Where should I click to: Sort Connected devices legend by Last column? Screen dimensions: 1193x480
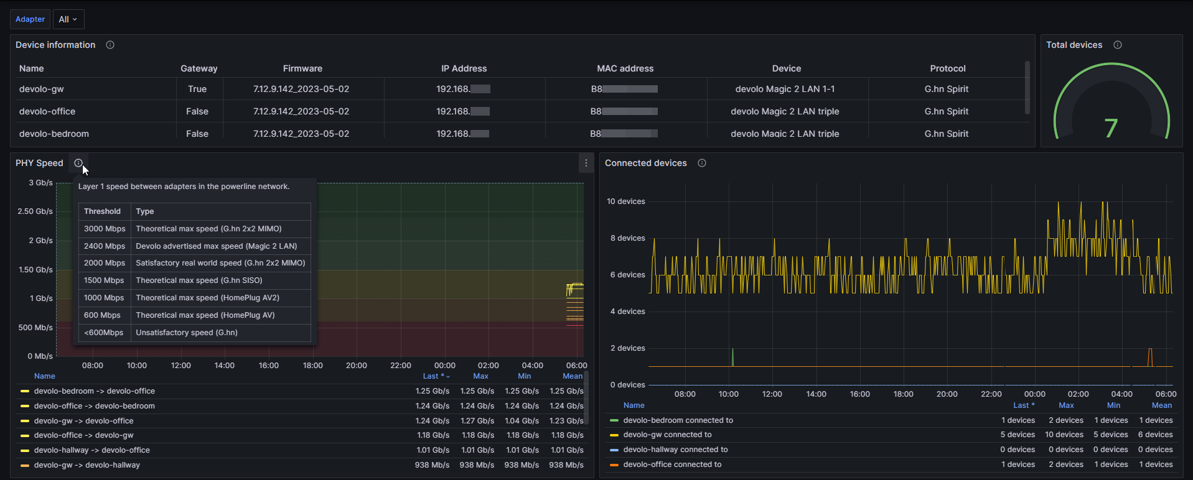pos(1023,405)
